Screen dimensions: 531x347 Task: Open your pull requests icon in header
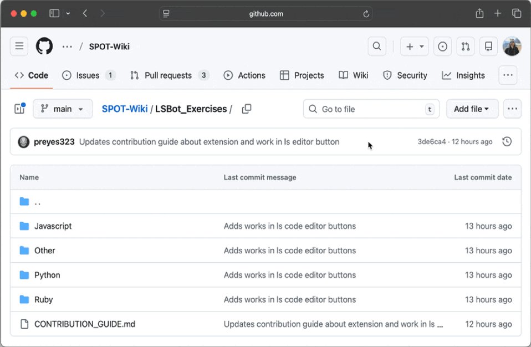(466, 46)
